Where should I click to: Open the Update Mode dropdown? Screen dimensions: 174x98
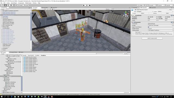[161, 29]
